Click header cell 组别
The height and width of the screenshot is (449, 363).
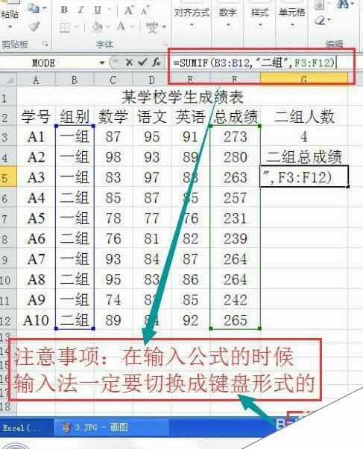tap(75, 117)
